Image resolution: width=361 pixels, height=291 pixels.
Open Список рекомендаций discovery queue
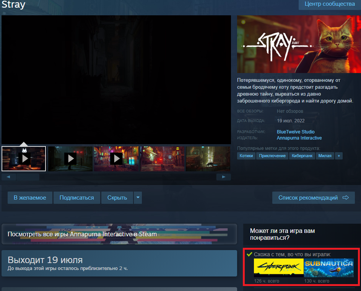click(313, 198)
